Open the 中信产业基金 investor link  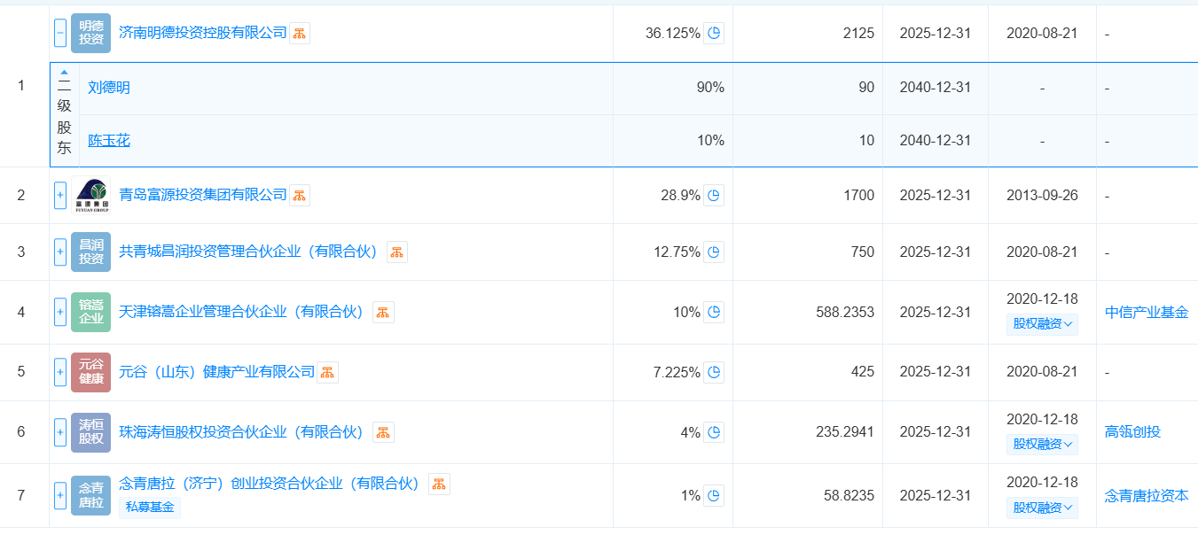(1147, 312)
